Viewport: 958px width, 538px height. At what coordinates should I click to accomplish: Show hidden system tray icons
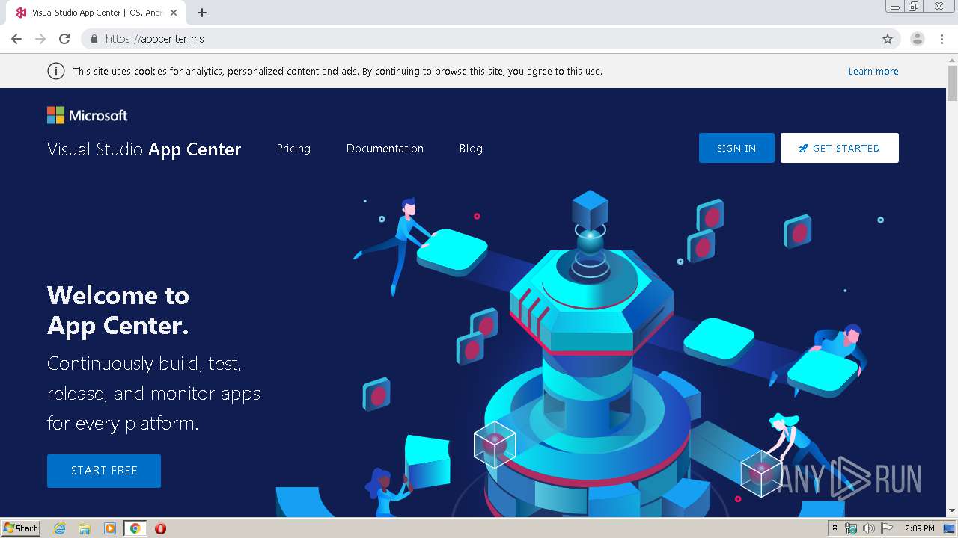835,528
